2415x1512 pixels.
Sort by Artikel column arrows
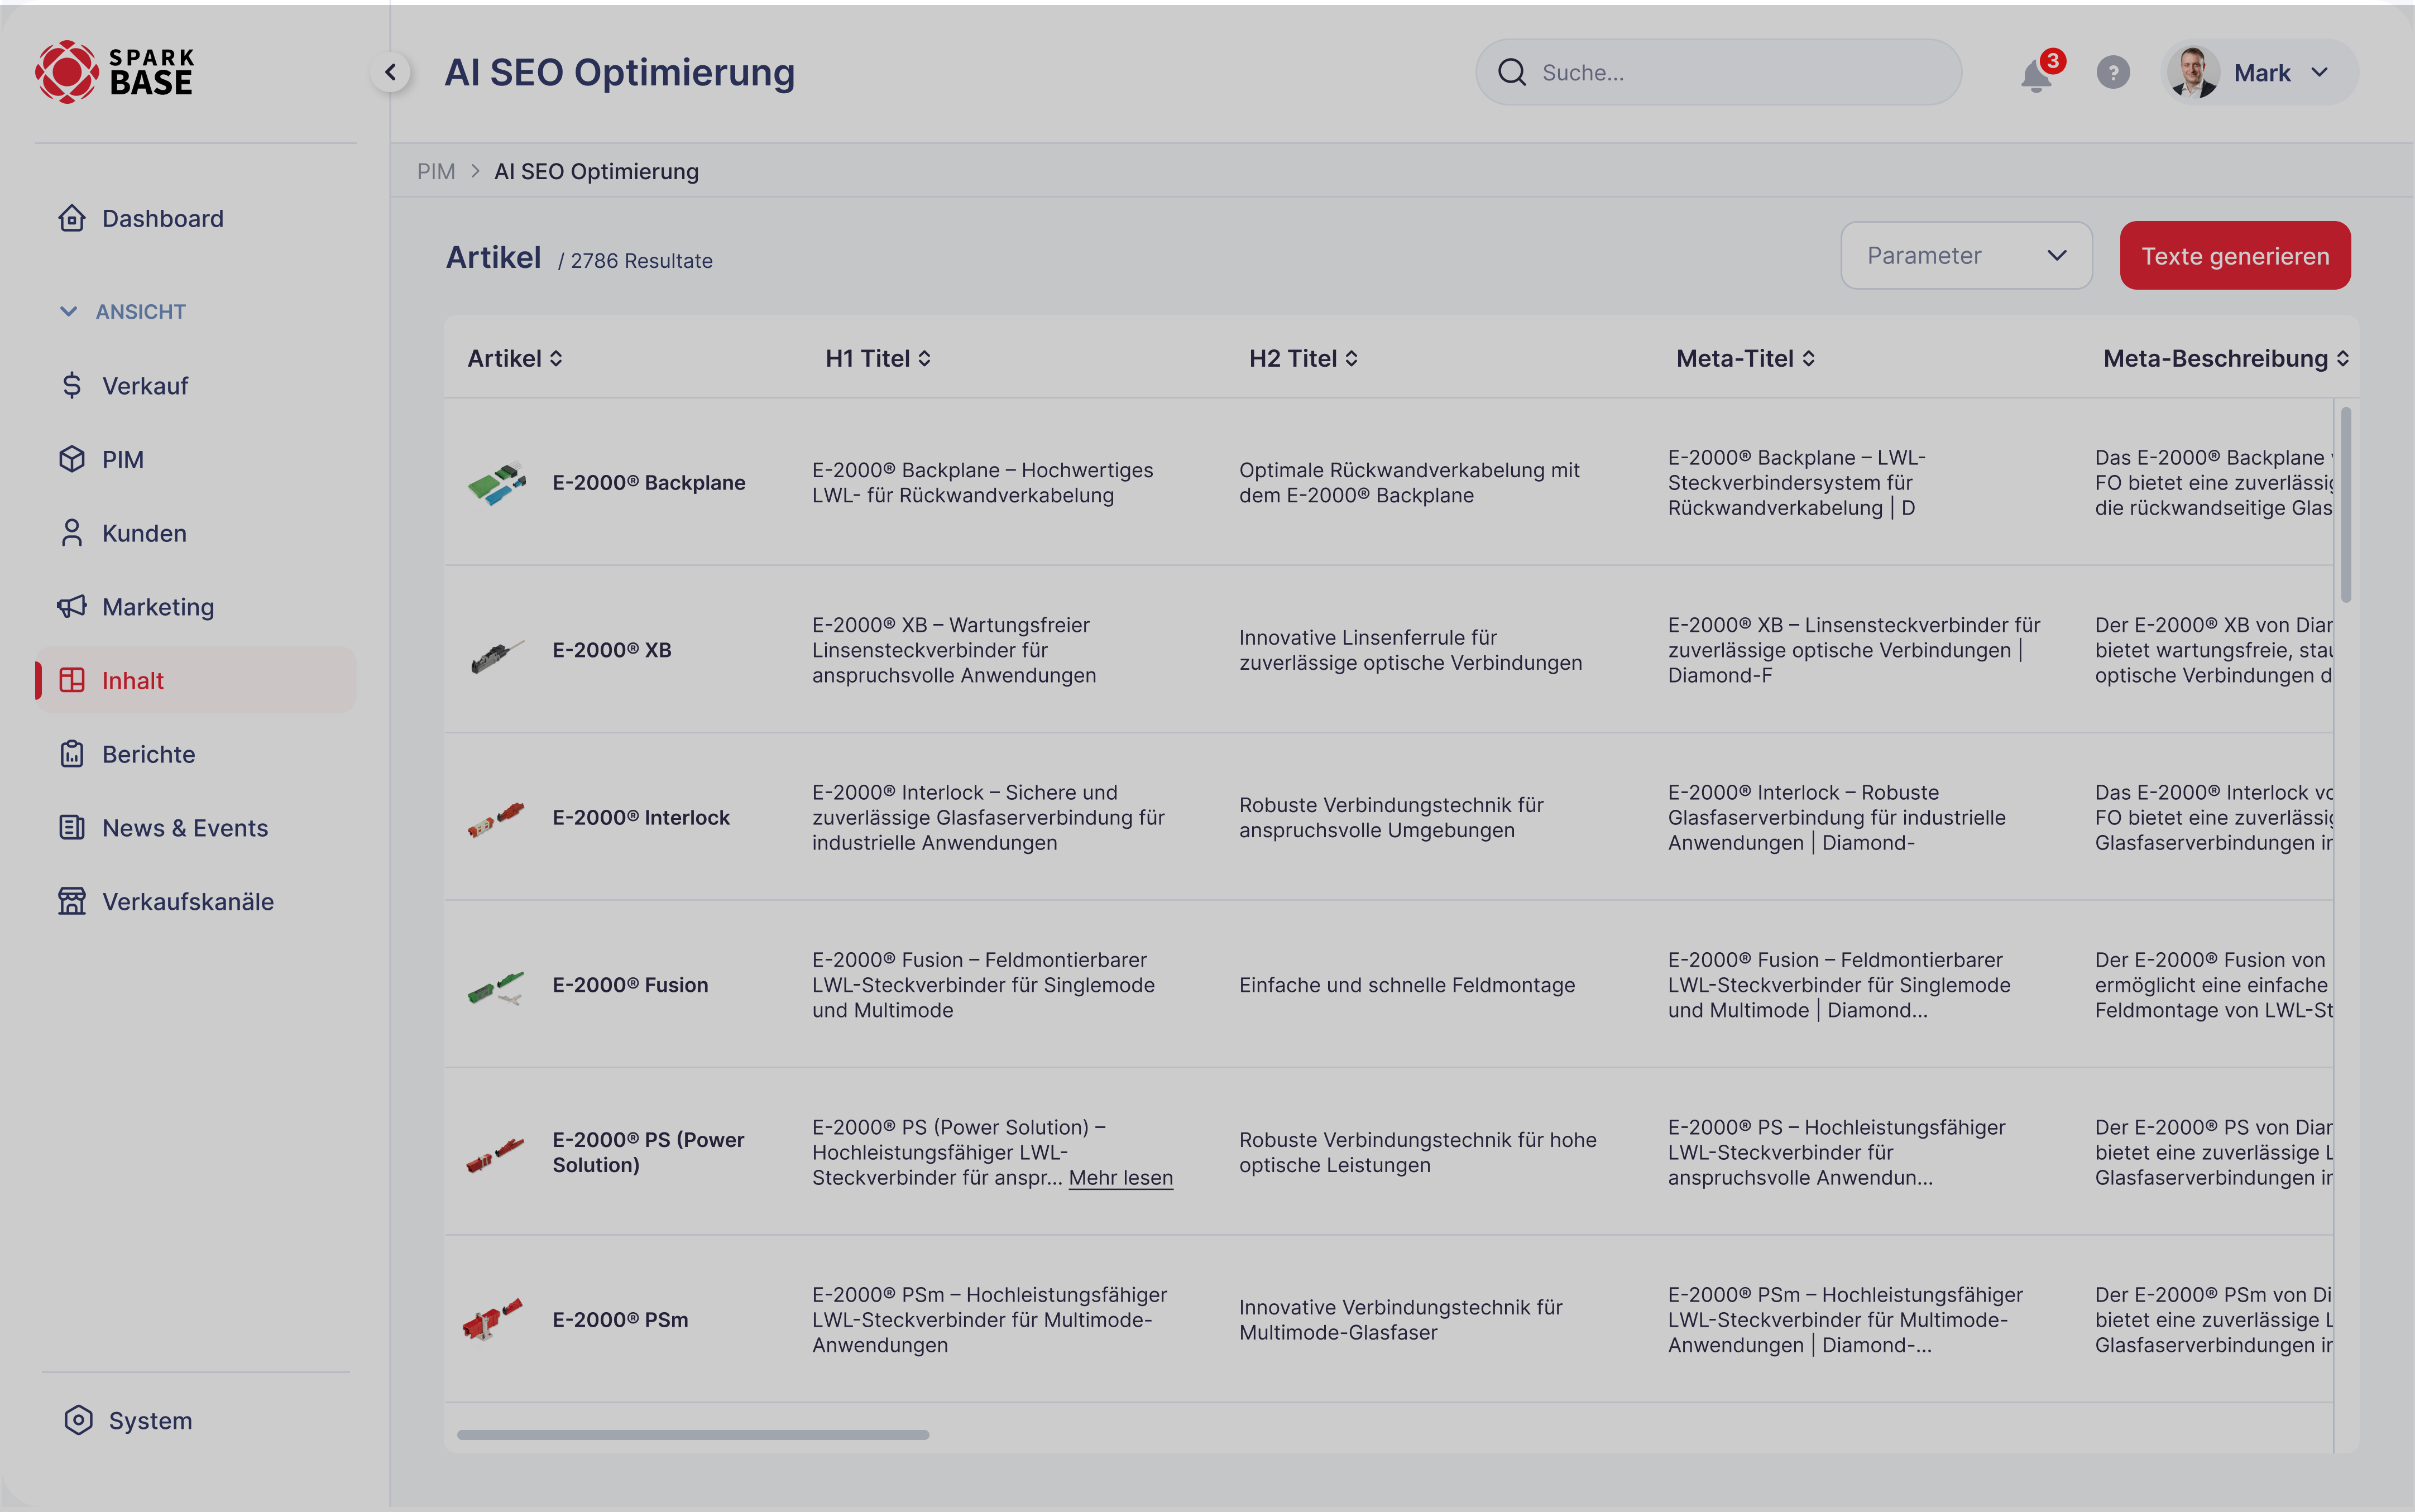556,358
